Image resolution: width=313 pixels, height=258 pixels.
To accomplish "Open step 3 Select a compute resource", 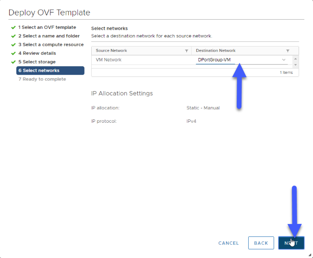I will coord(51,45).
